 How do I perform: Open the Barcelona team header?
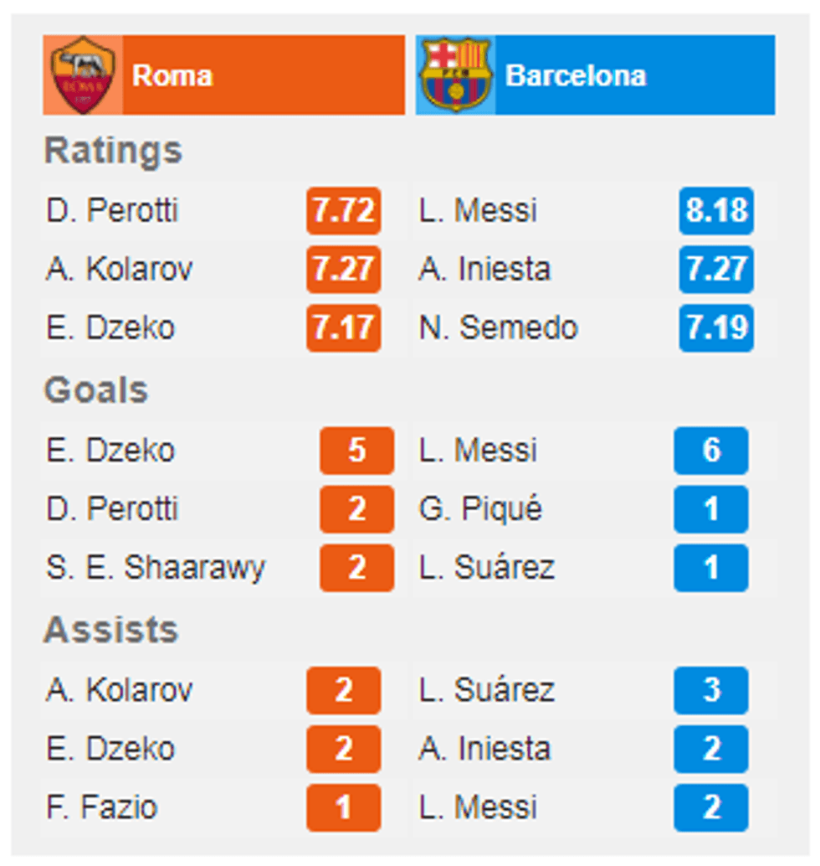click(596, 75)
